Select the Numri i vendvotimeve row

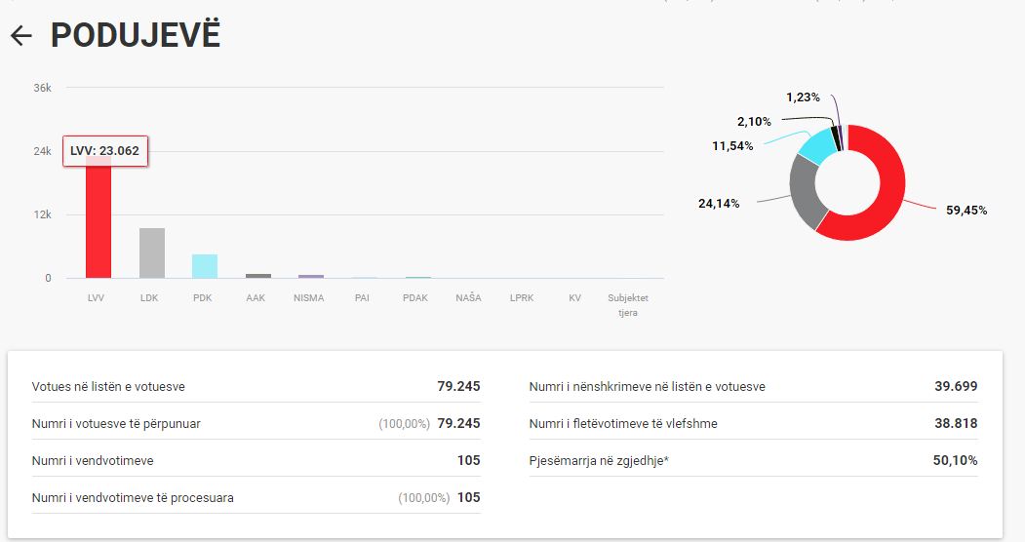point(256,460)
